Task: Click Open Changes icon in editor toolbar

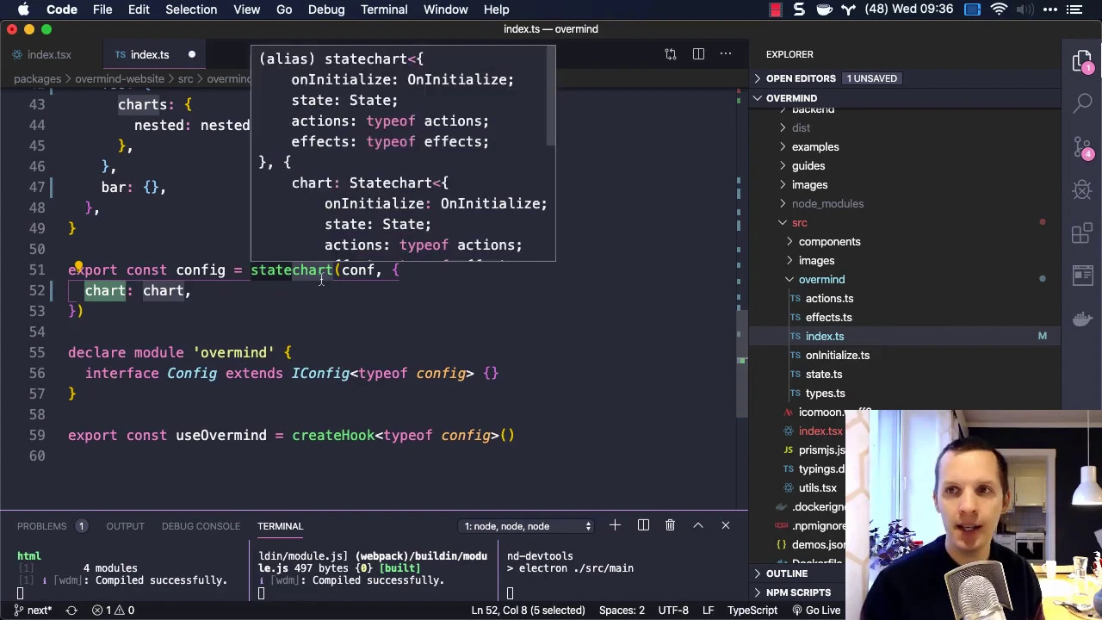Action: [x=671, y=54]
